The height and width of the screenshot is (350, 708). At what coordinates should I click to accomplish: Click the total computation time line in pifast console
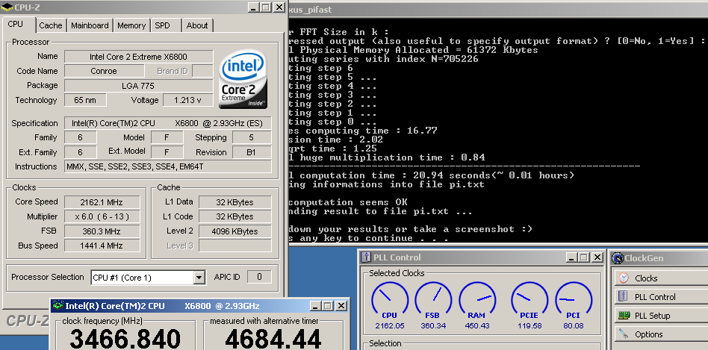click(x=431, y=175)
